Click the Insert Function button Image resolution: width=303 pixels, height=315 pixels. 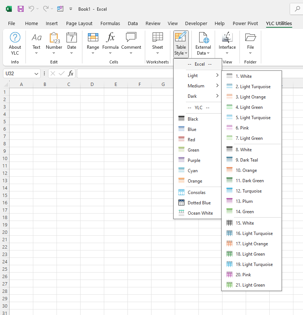(x=71, y=73)
